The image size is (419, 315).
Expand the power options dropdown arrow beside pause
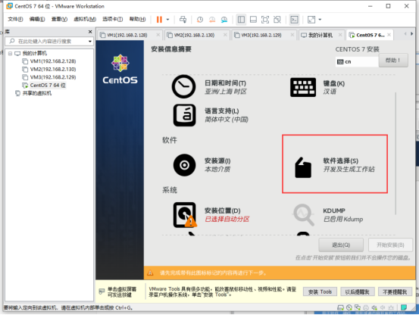pyautogui.click(x=167, y=20)
